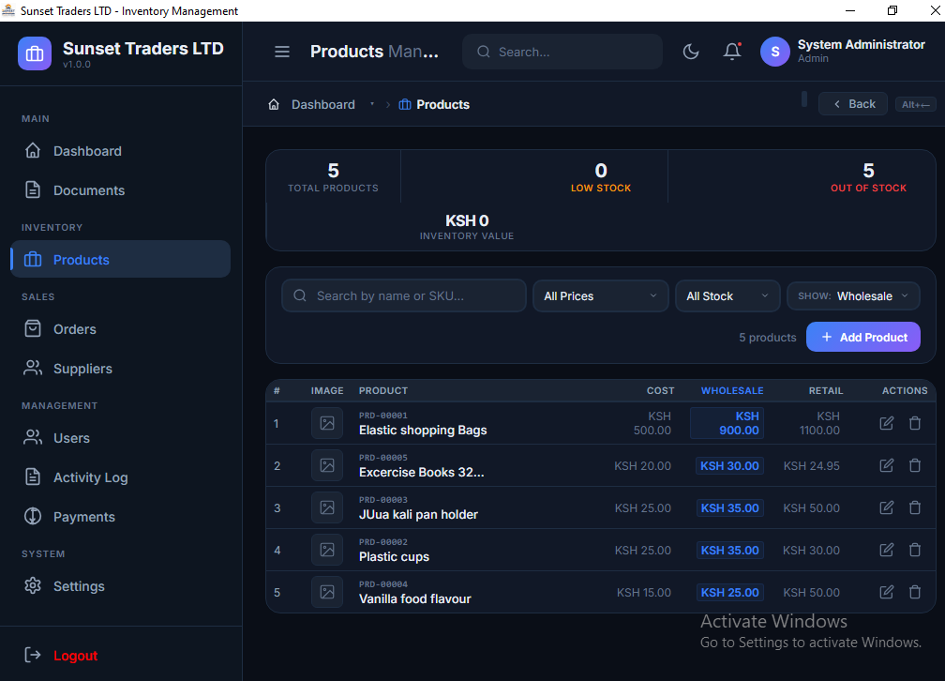Image resolution: width=945 pixels, height=681 pixels.
Task: Open Payments in the sidebar
Action: pos(121,517)
